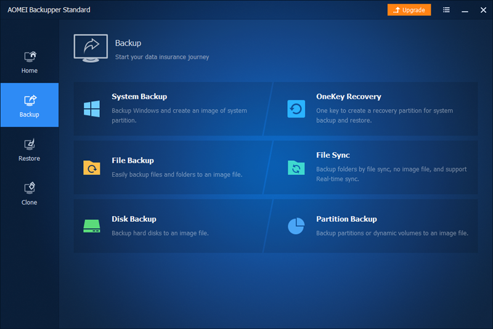Click the Clone icon in sidebar
493x329 pixels.
pyautogui.click(x=30, y=189)
